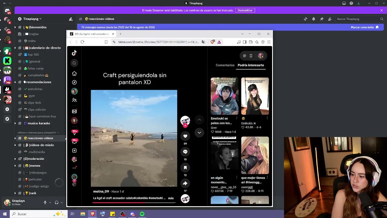387x218 pixels.
Task: Go to TikTok For You home icon
Action: pos(74,74)
